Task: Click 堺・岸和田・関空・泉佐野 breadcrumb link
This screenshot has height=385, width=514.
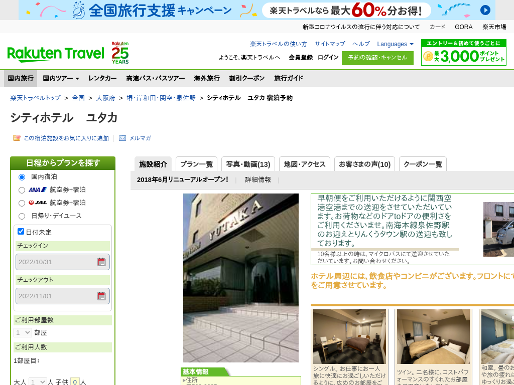Action: 161,98
